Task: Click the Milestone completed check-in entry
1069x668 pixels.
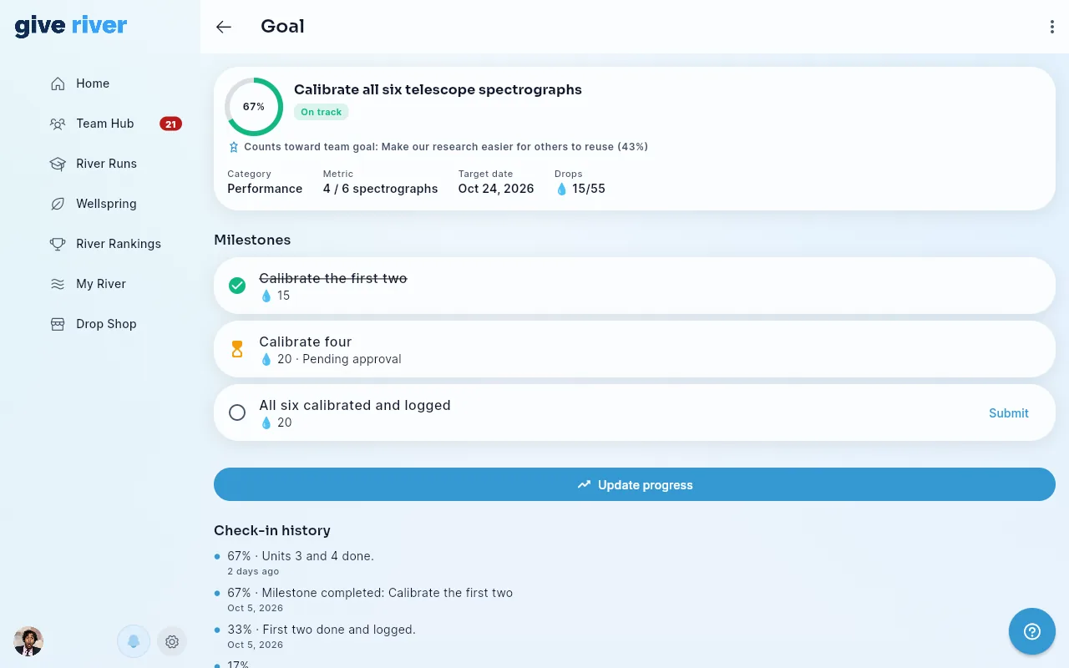Action: (x=370, y=593)
